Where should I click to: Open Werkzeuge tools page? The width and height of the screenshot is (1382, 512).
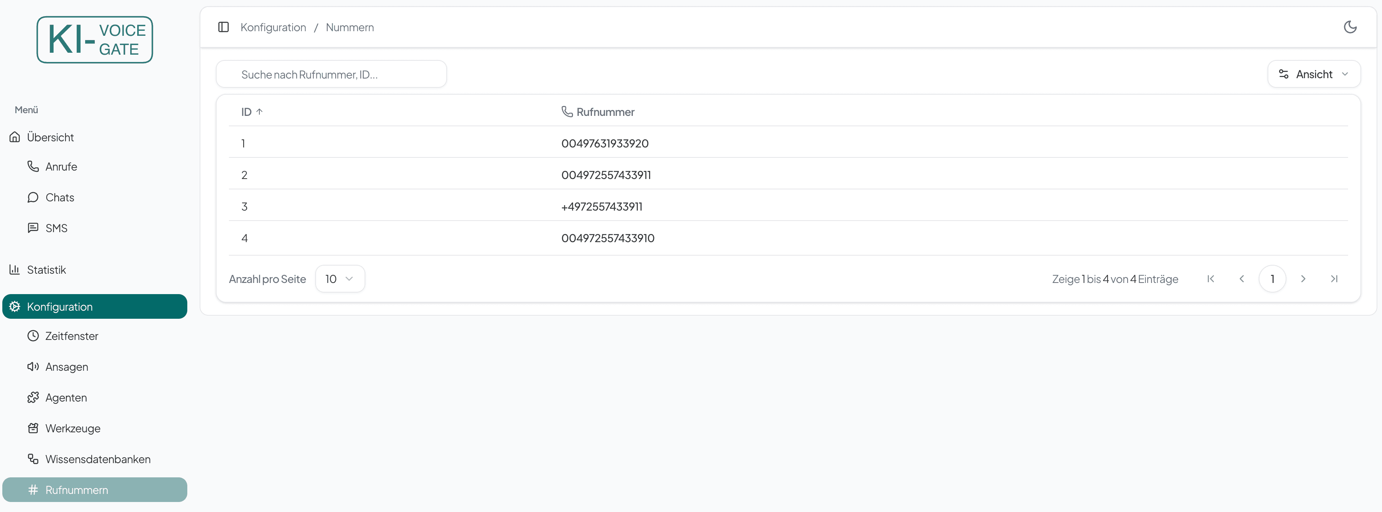coord(72,428)
